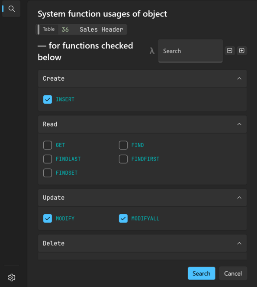Viewport: 257px width, 287px height.
Task: Click the Table 36 Sales Header tag
Action: click(x=81, y=29)
